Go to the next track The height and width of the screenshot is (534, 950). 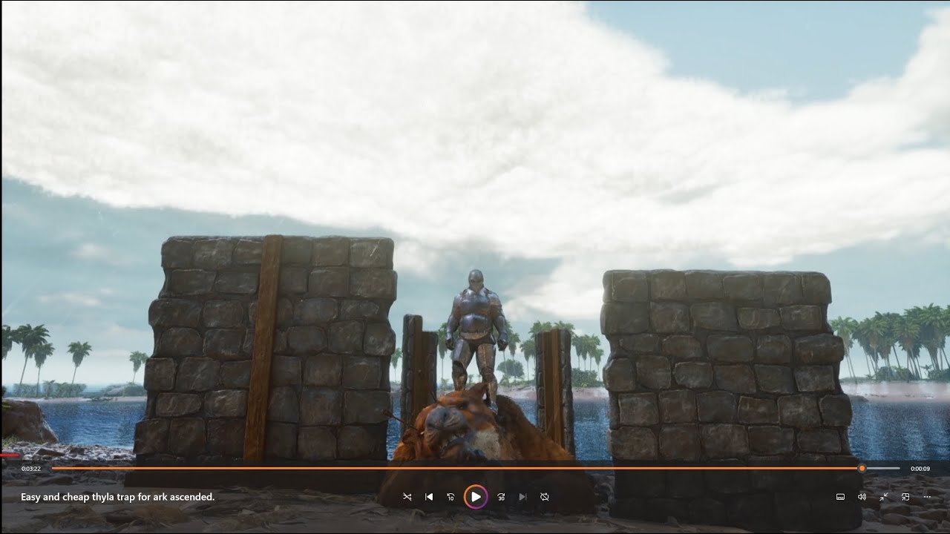pos(522,497)
